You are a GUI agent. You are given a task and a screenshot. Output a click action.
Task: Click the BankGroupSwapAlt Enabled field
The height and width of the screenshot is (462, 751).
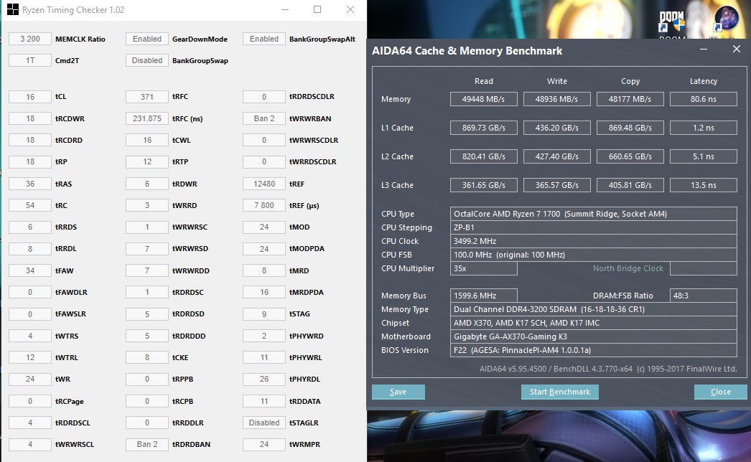(x=264, y=39)
